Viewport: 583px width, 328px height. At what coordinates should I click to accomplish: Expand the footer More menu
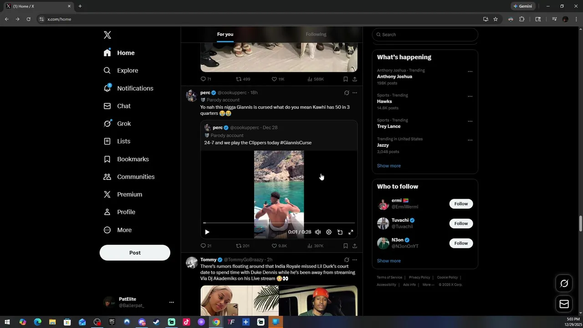point(429,285)
